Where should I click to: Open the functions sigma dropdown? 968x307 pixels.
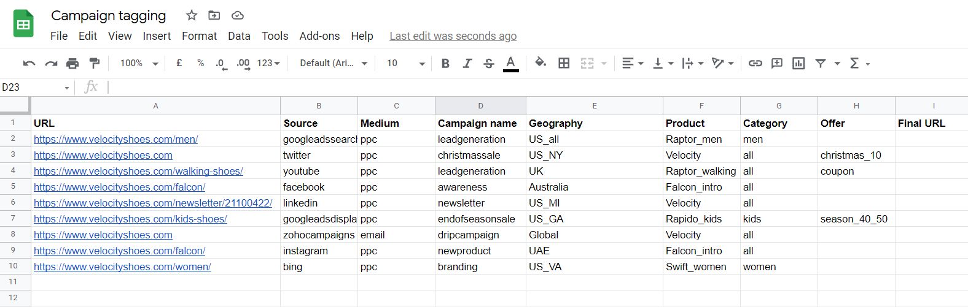pos(859,63)
